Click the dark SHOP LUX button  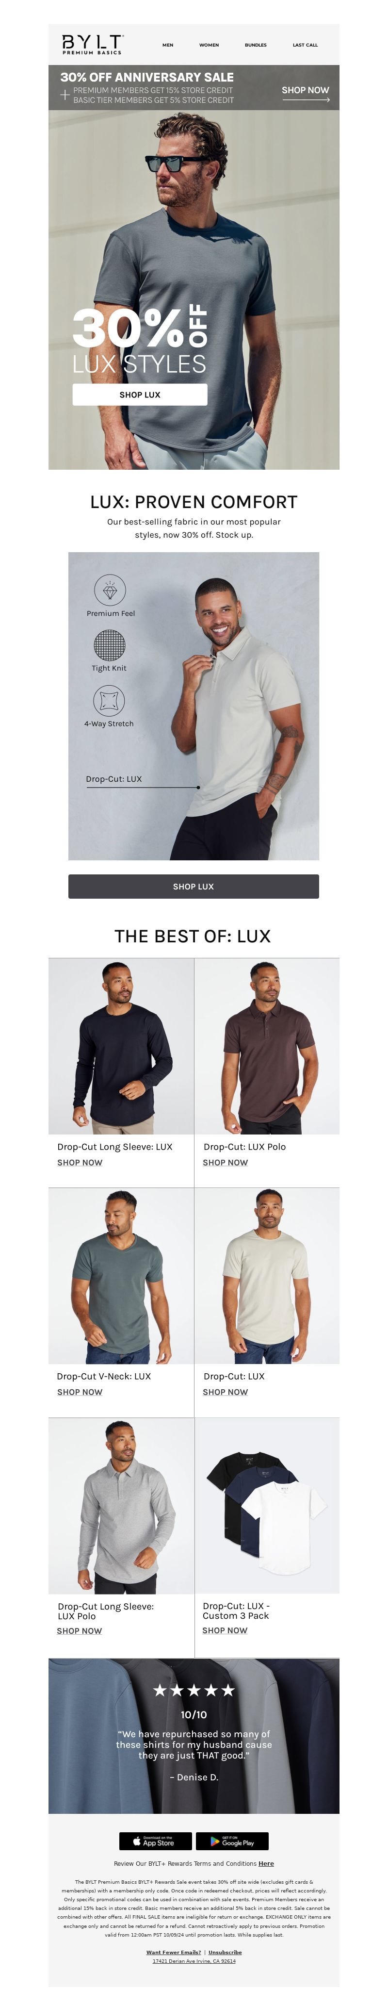pyautogui.click(x=194, y=886)
